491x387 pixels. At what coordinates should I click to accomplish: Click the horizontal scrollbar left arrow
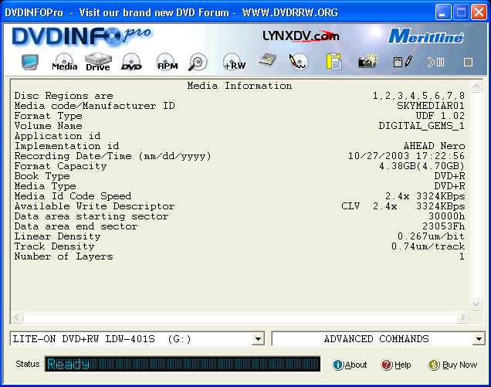click(x=17, y=317)
